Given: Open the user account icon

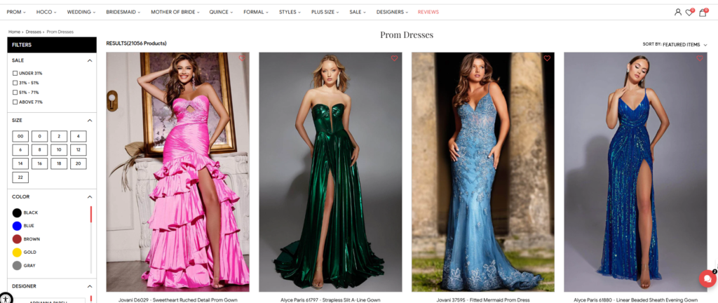Looking at the screenshot, I should (678, 13).
